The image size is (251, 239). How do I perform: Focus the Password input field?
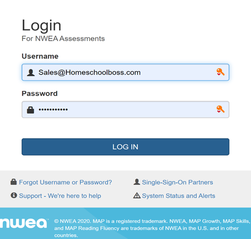pos(125,110)
